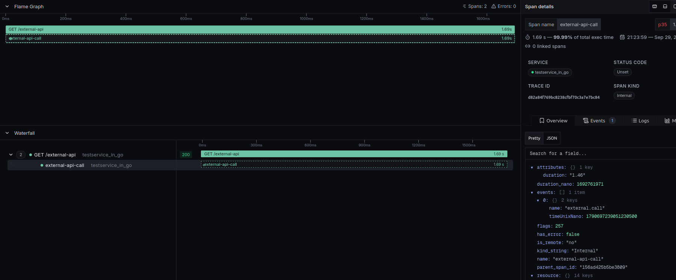The height and width of the screenshot is (280, 676).
Task: Click the Spans count icon
Action: [x=465, y=6]
